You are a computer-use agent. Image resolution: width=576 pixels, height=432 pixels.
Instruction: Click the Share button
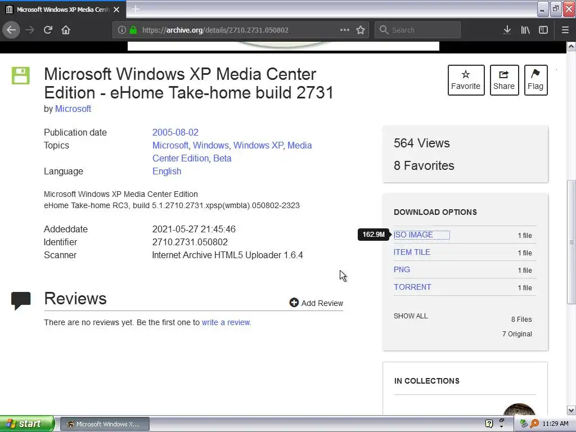(504, 80)
